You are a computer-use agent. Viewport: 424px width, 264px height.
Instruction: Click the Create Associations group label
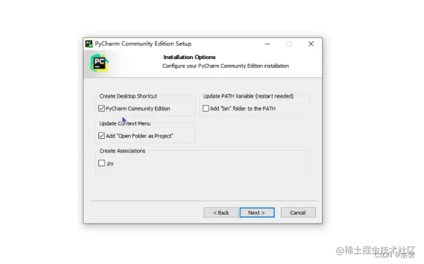point(122,151)
